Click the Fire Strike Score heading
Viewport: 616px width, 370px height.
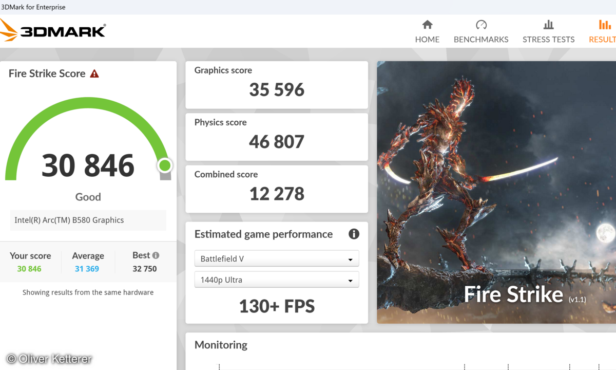coord(47,73)
